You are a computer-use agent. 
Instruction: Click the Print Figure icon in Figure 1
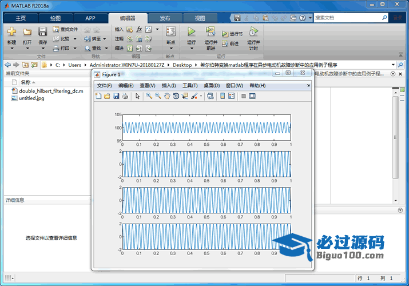(x=125, y=96)
